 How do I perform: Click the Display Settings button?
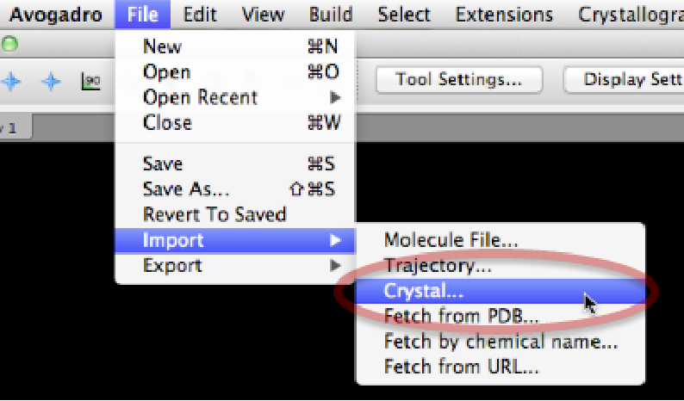click(x=625, y=80)
